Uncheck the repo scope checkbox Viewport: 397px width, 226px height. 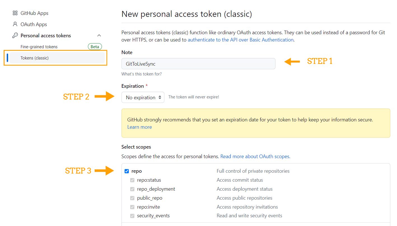tap(127, 171)
